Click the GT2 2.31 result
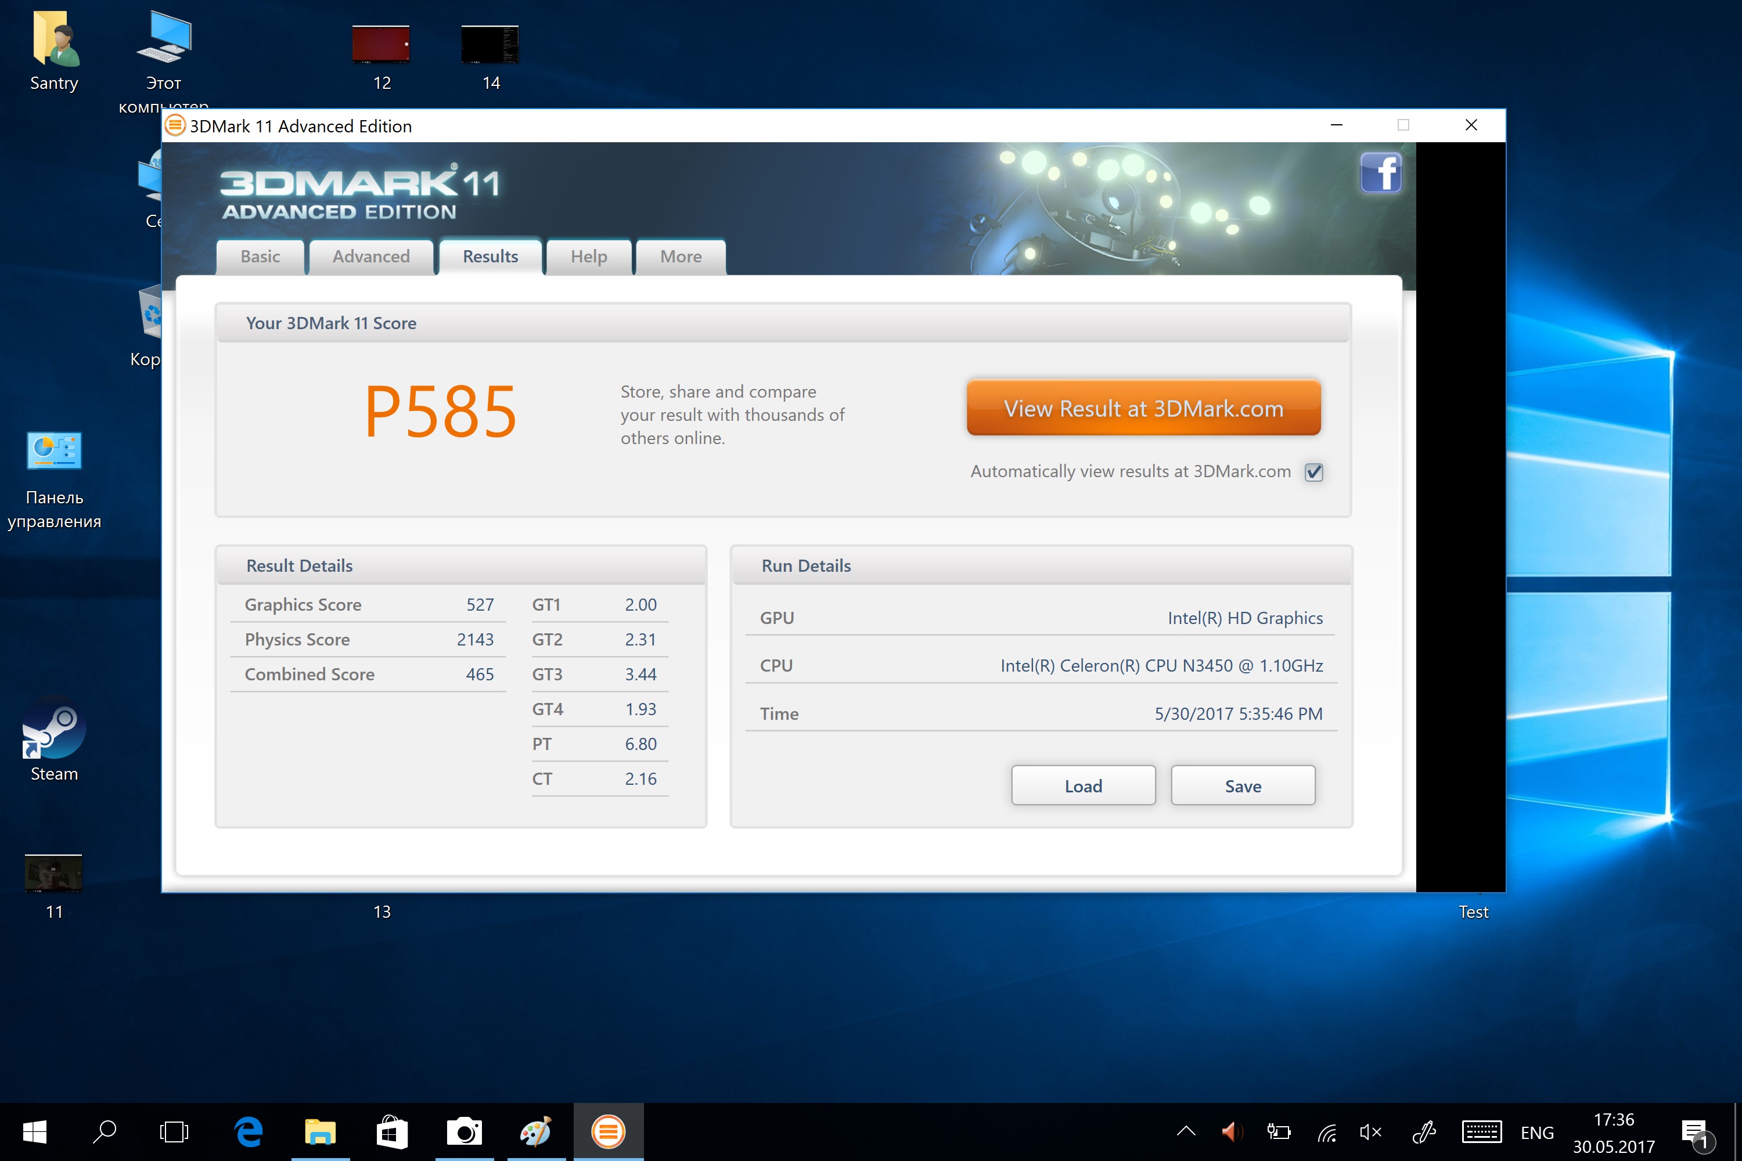This screenshot has height=1161, width=1742. [600, 640]
